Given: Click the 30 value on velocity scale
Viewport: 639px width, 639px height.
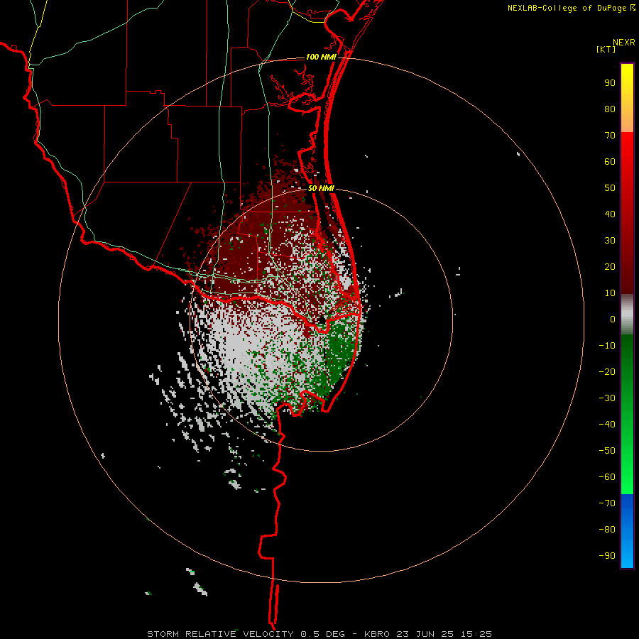Looking at the screenshot, I should [x=610, y=241].
